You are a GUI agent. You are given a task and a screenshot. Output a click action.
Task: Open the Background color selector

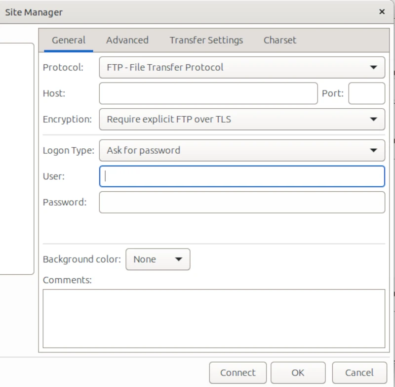[158, 259]
